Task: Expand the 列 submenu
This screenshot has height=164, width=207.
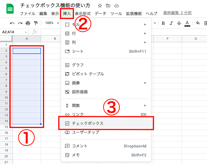Action: point(106,42)
